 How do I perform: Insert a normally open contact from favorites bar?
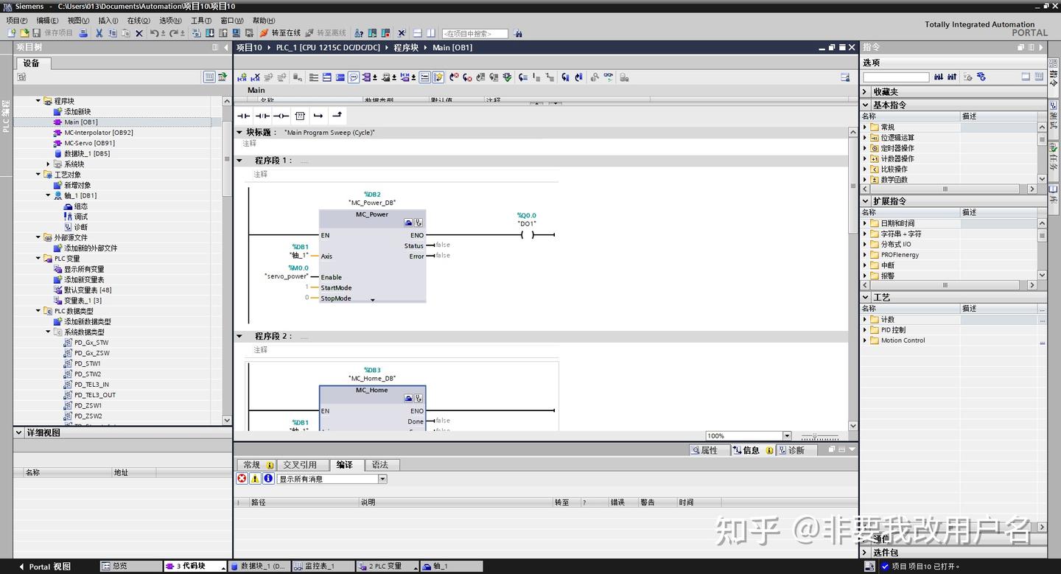[243, 116]
